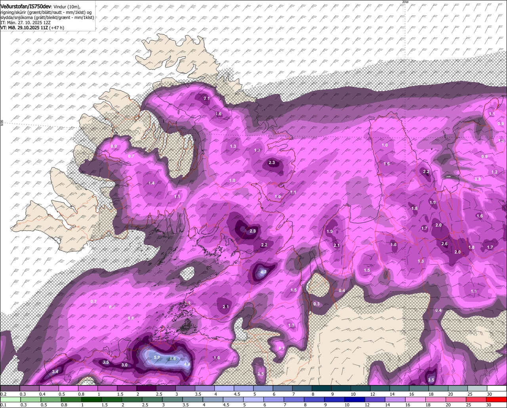Click the 4.3 precipitation value on the map

[x=263, y=272]
